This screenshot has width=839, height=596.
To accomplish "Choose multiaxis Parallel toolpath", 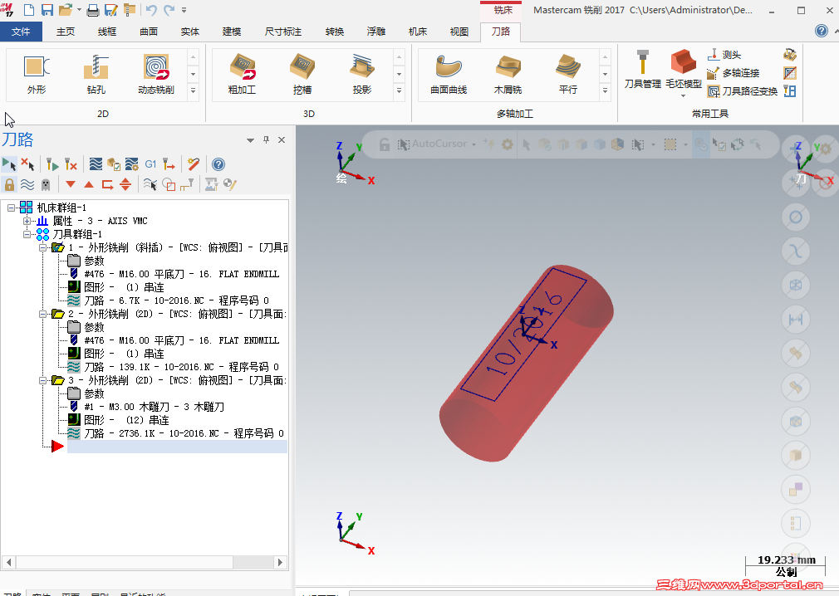I will [567, 75].
